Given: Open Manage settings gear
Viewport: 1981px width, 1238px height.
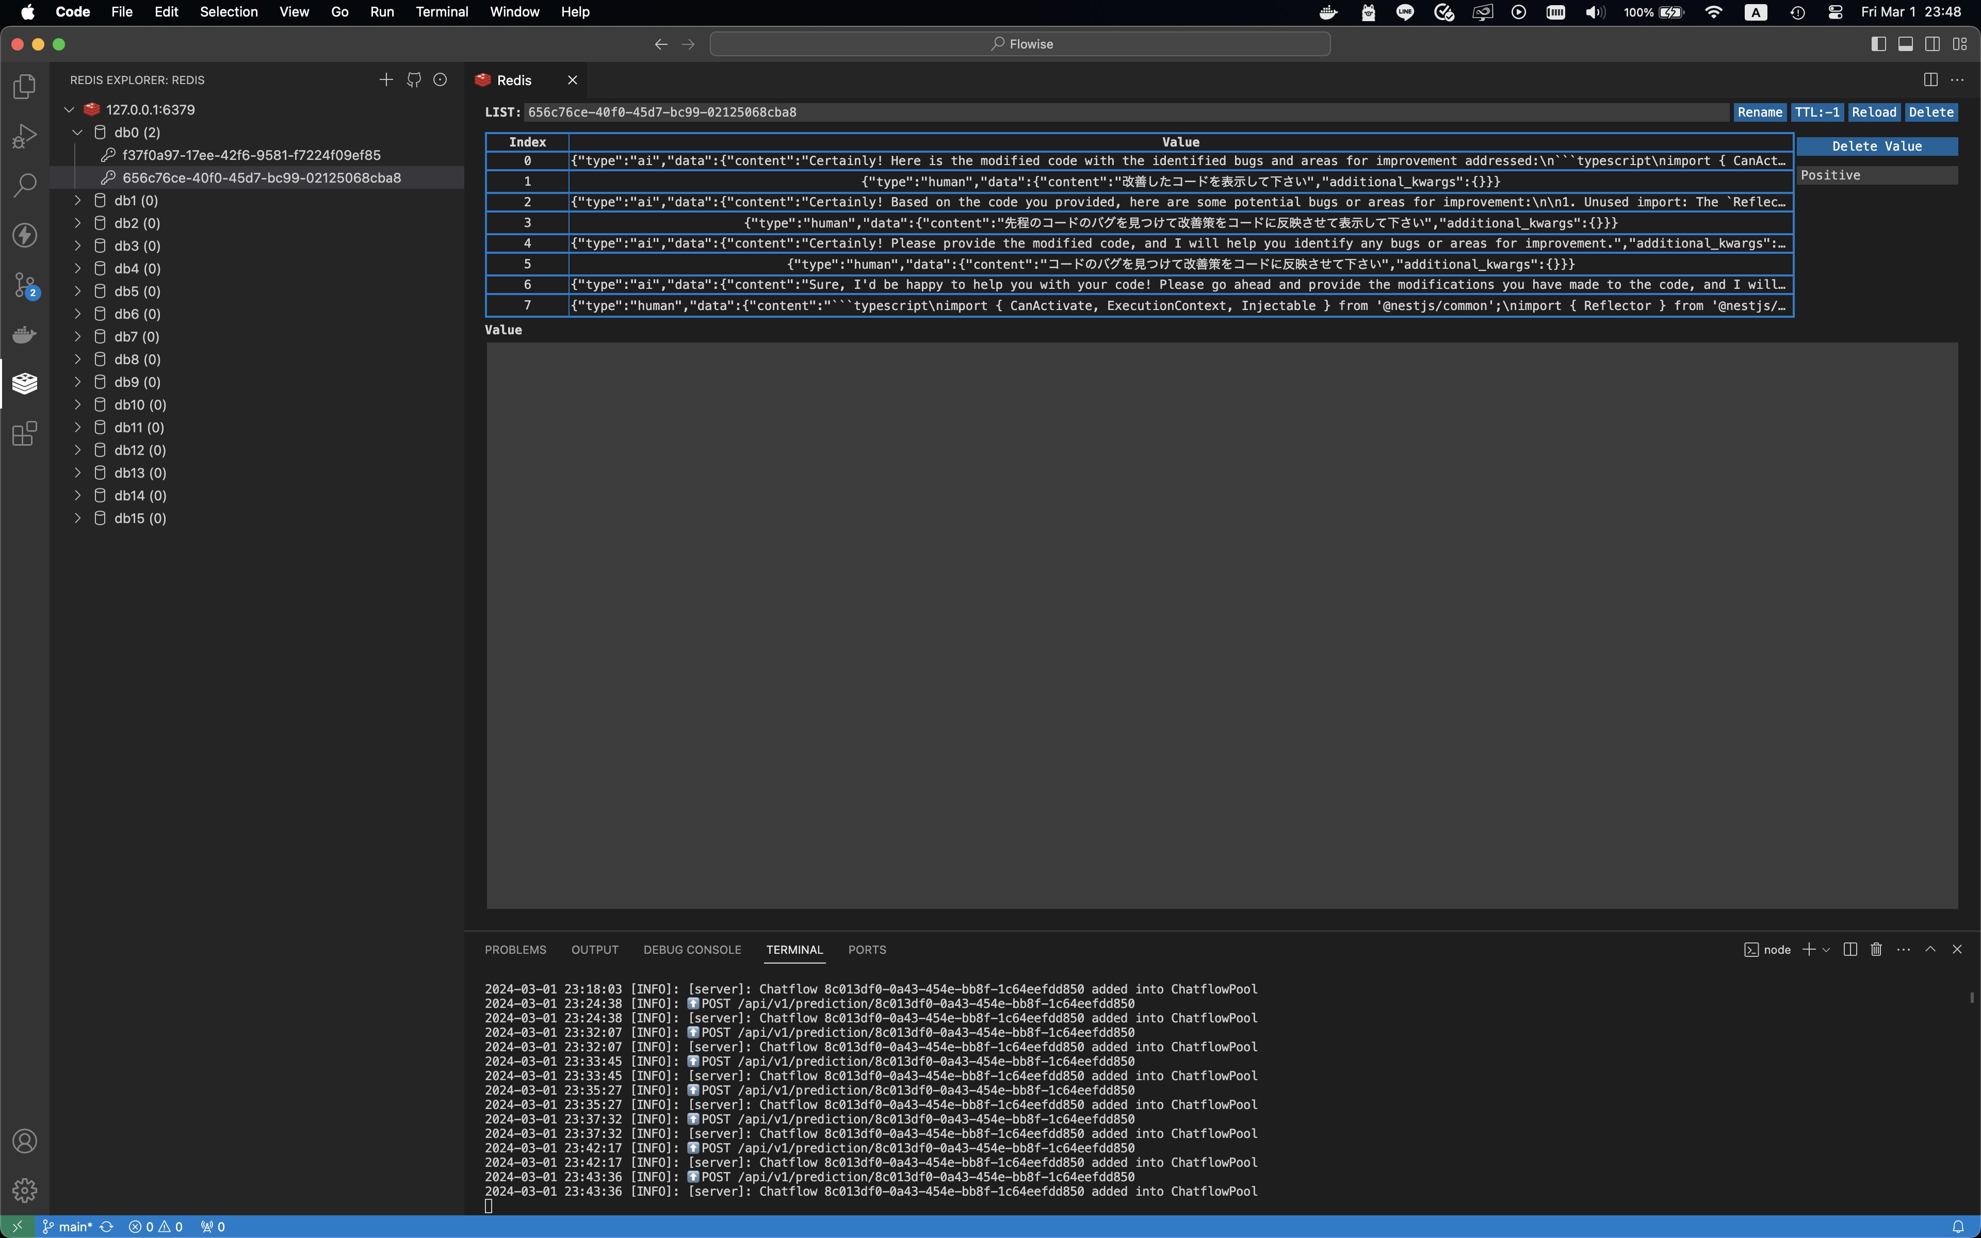Looking at the screenshot, I should point(25,1190).
